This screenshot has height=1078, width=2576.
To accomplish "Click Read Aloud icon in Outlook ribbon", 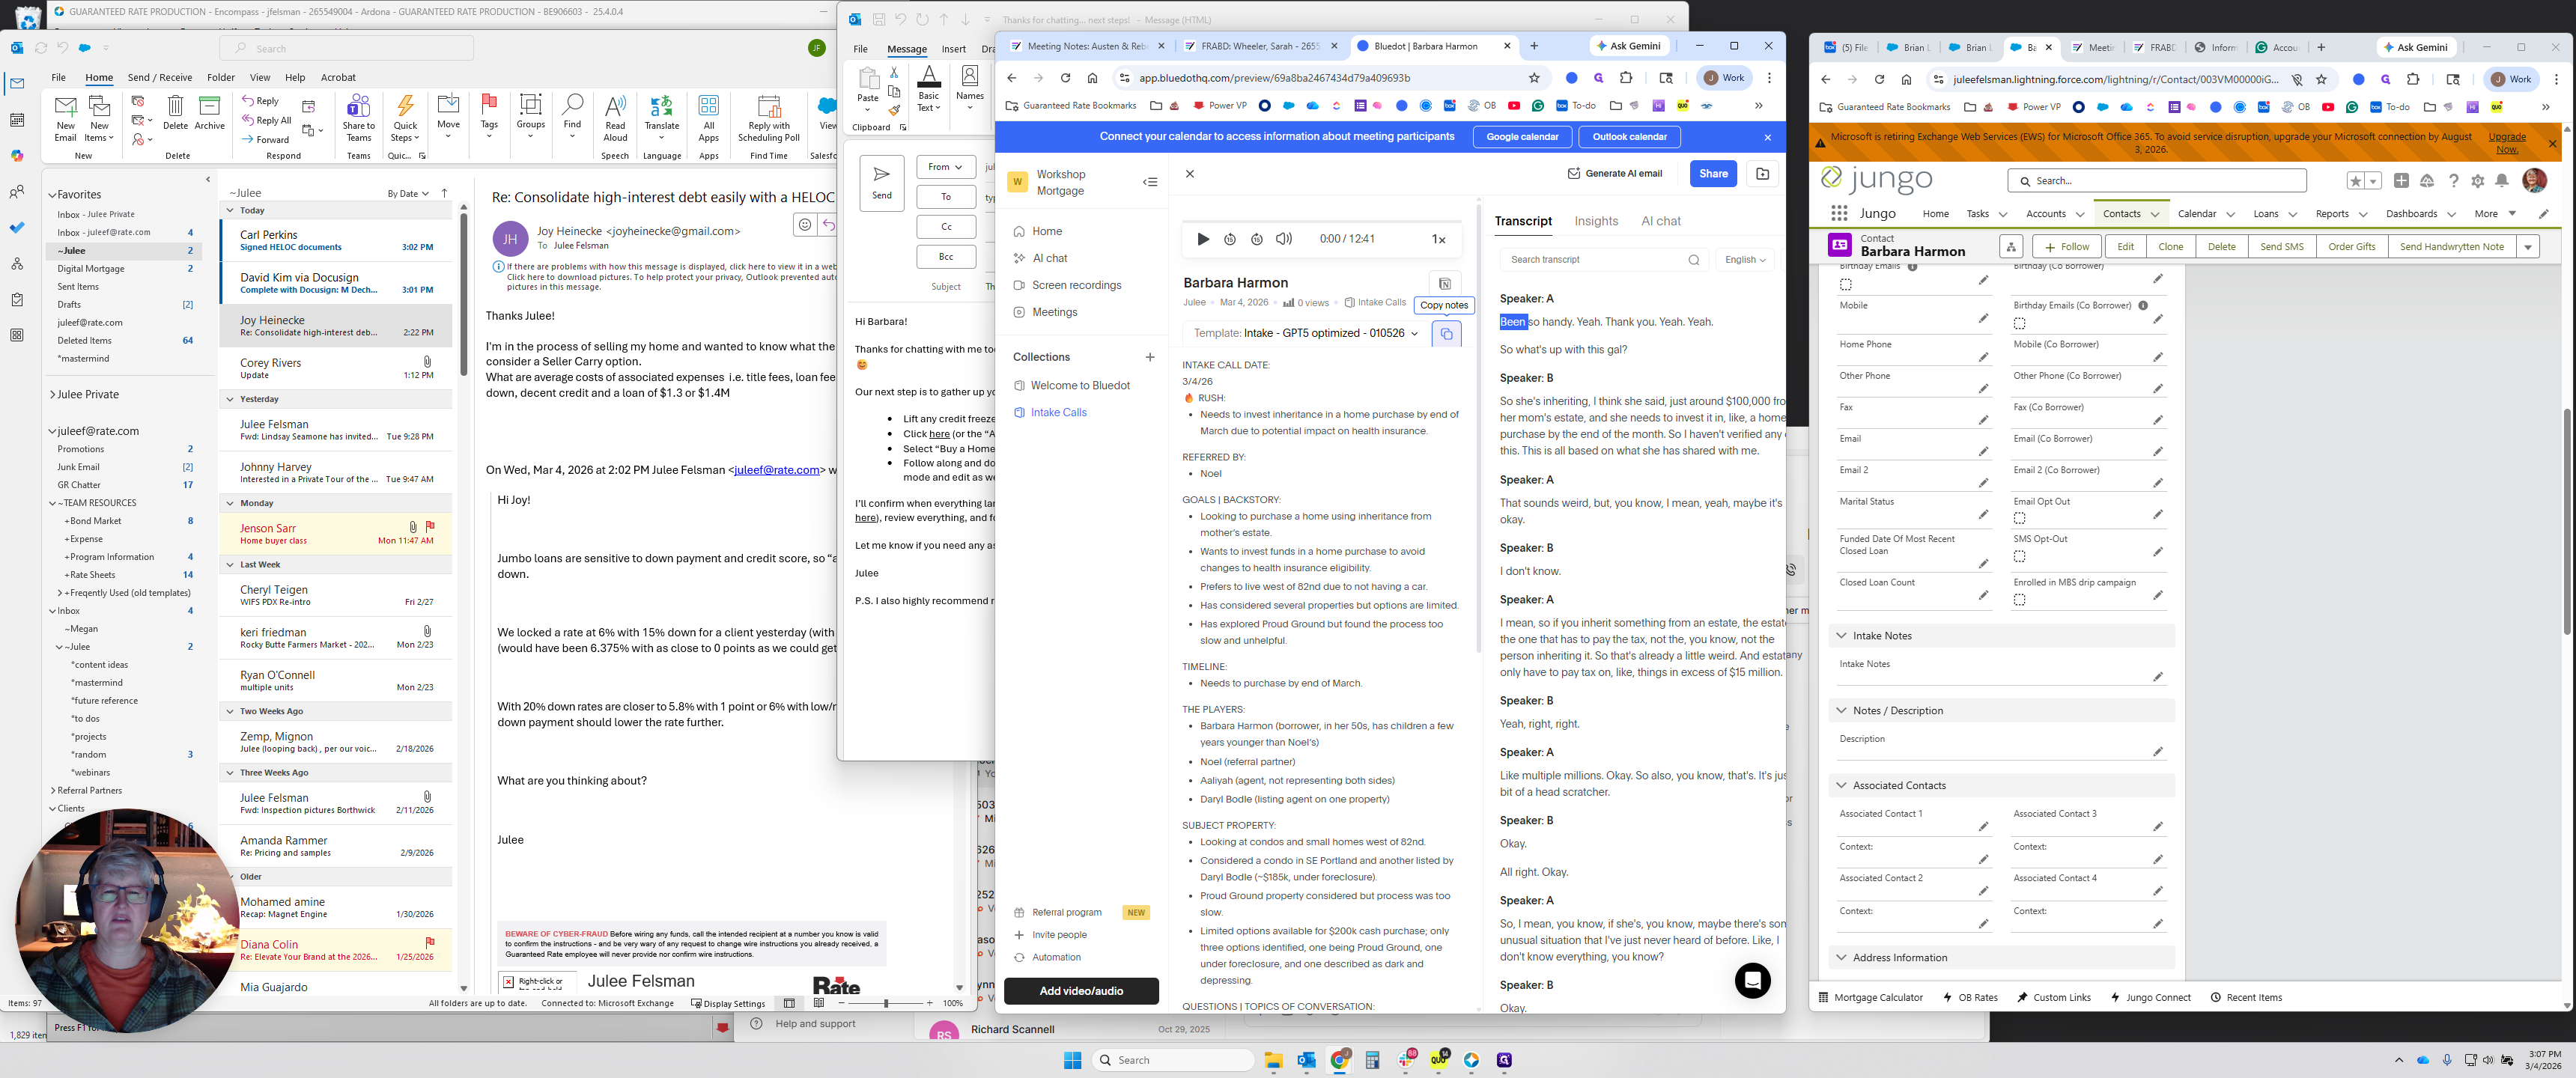I will point(615,108).
